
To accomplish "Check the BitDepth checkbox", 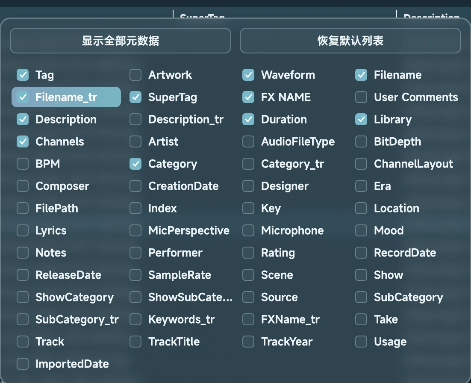I will (x=361, y=141).
